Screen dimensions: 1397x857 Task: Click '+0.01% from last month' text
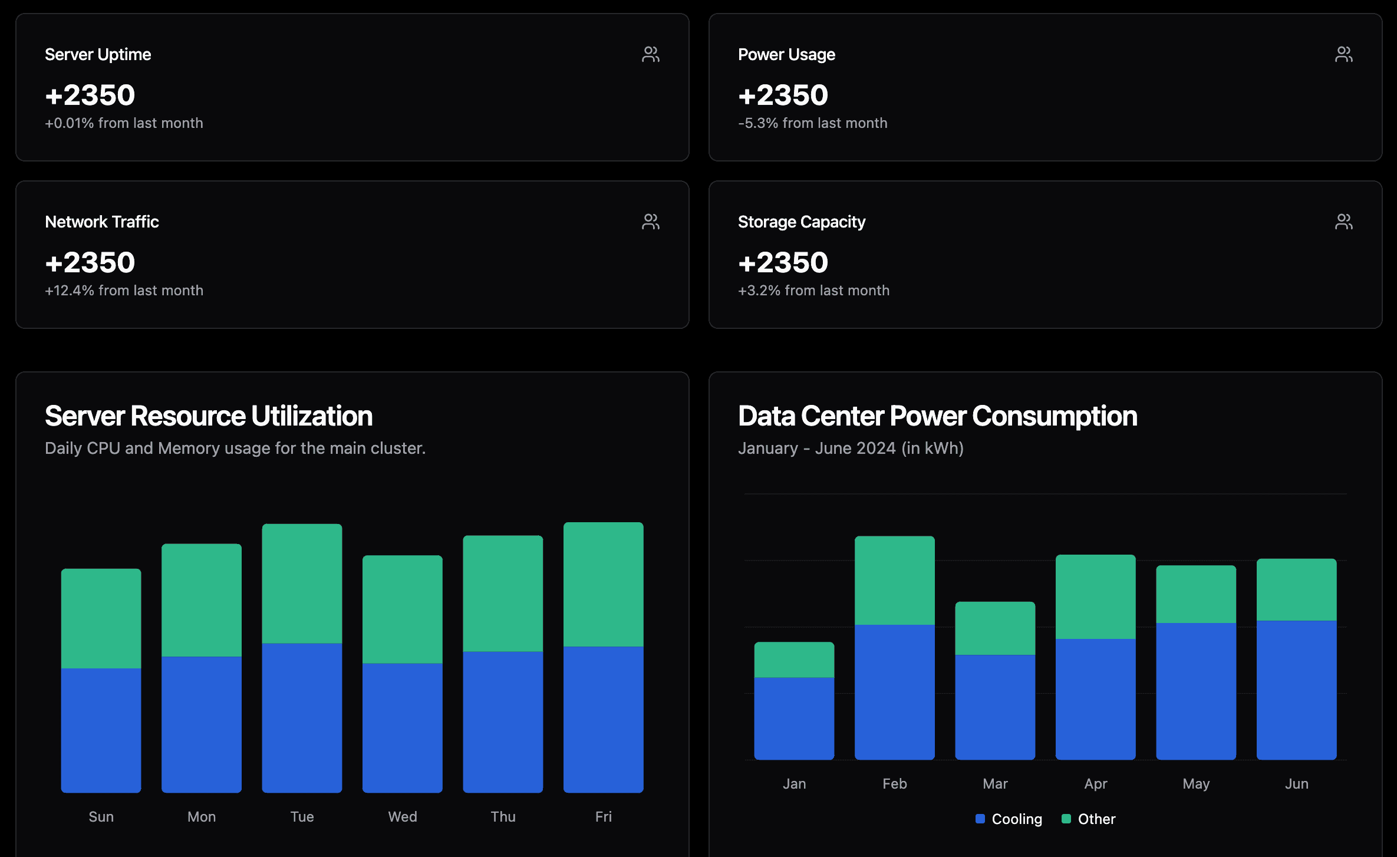[x=124, y=123]
